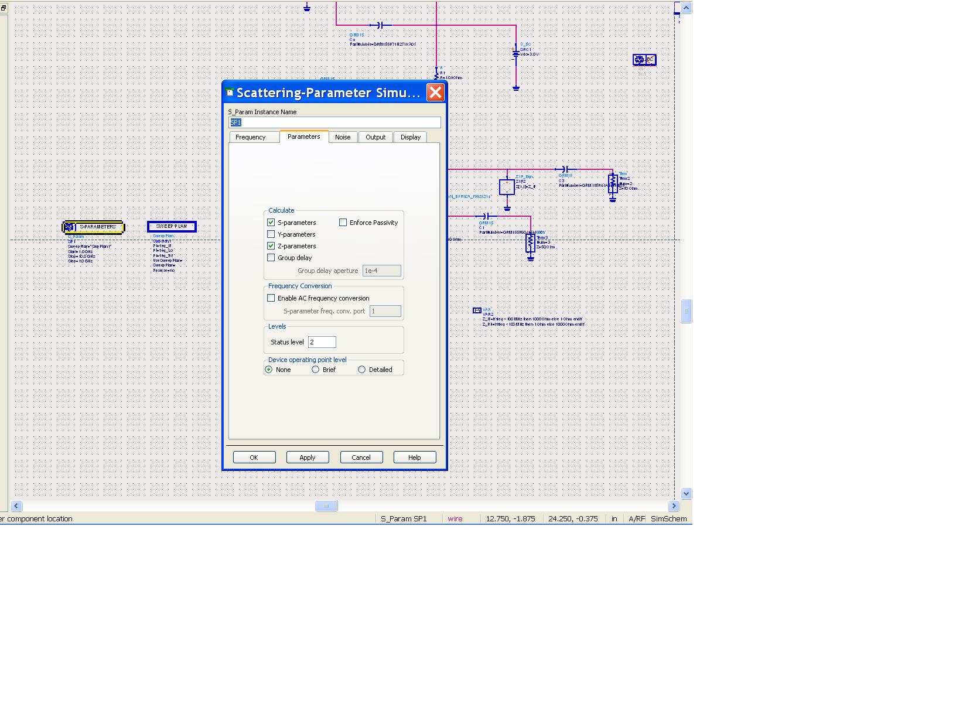This screenshot has width=956, height=717.
Task: Open the Display tab
Action: tap(411, 137)
